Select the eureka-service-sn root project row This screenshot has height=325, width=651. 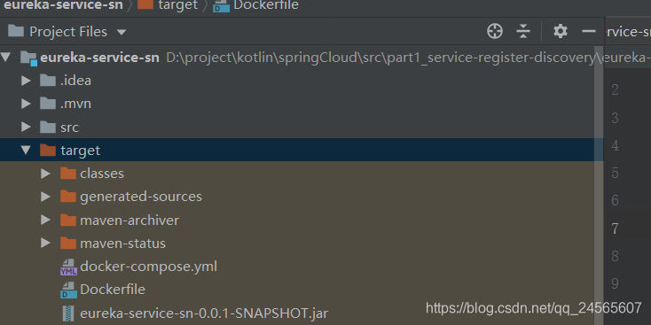(x=302, y=58)
